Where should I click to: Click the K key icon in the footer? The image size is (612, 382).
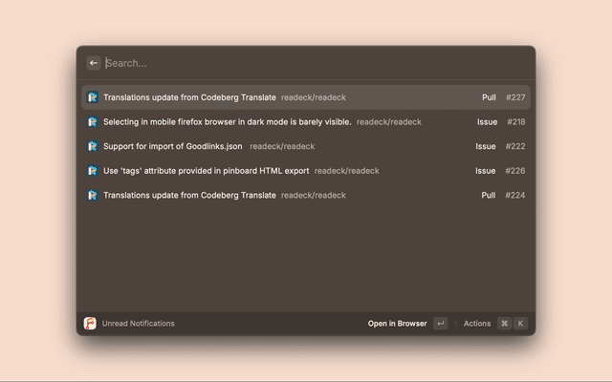520,324
